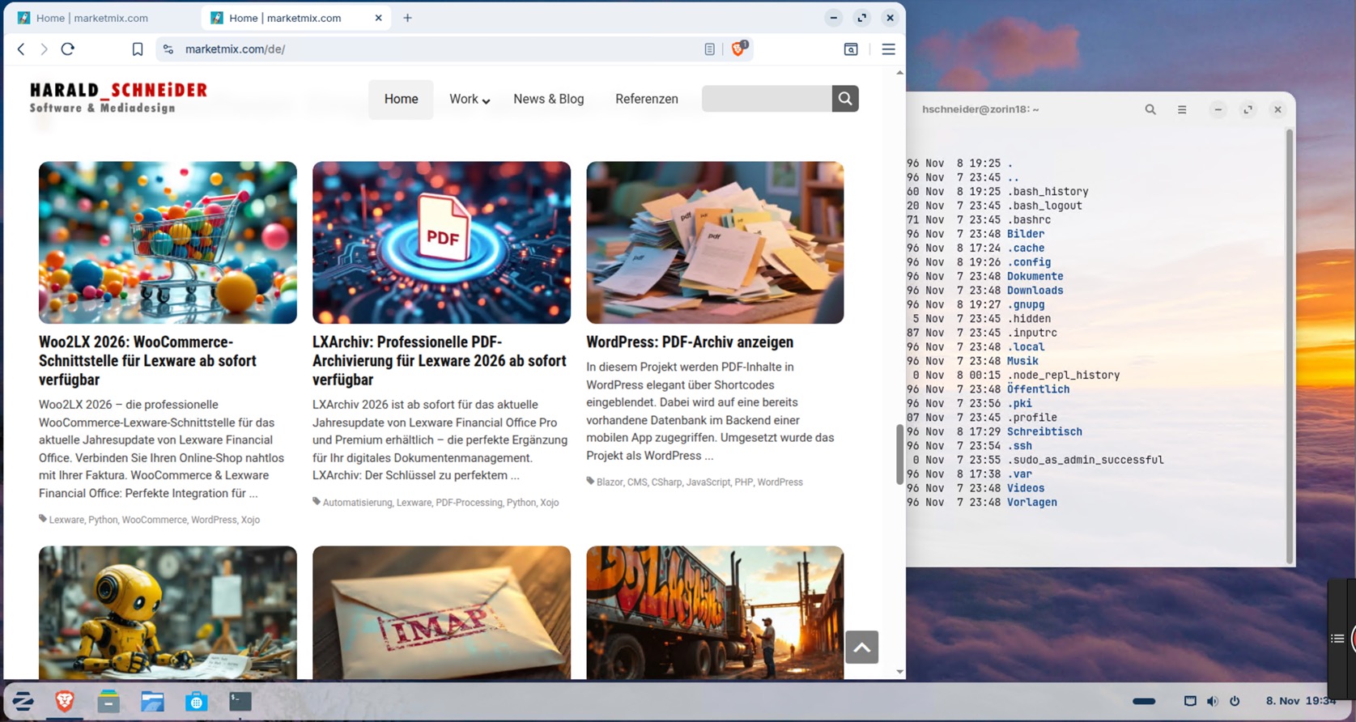Click the Blazor tag link
1356x722 pixels.
click(x=610, y=482)
